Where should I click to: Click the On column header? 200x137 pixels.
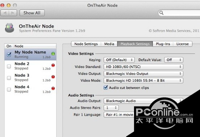coord(9,46)
